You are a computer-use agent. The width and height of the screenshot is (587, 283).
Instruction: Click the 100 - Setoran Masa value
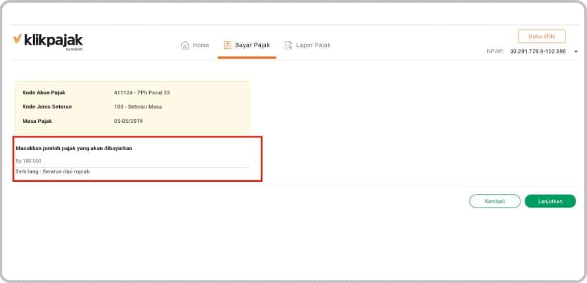138,106
